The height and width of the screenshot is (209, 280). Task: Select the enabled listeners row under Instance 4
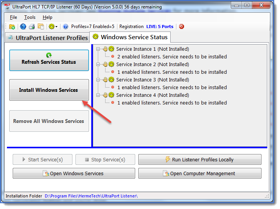pos(172,103)
